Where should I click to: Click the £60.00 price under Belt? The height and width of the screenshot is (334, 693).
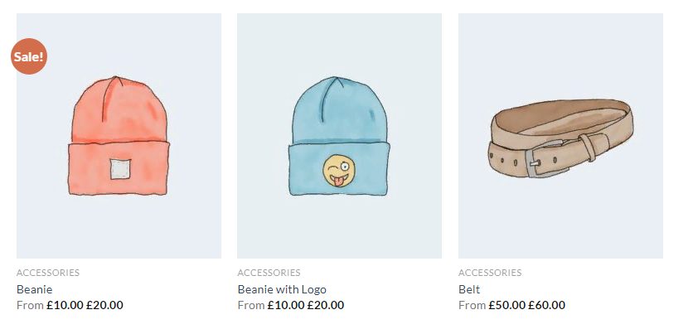click(x=547, y=305)
